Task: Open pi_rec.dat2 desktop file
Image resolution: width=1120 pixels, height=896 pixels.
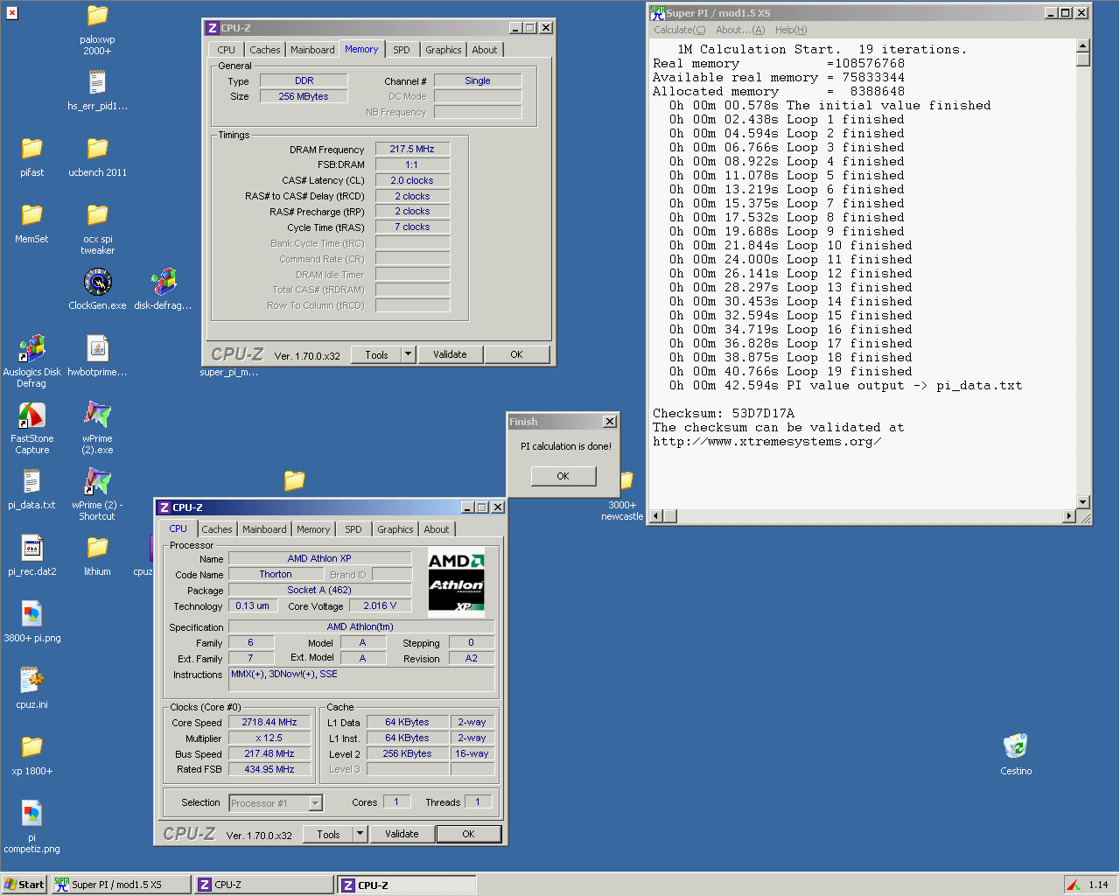Action: coord(31,549)
